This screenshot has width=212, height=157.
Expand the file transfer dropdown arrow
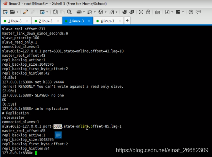click(x=95, y=12)
